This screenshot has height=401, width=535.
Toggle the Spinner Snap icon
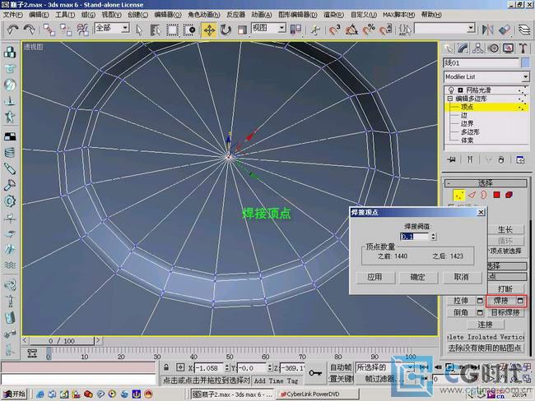[x=385, y=30]
